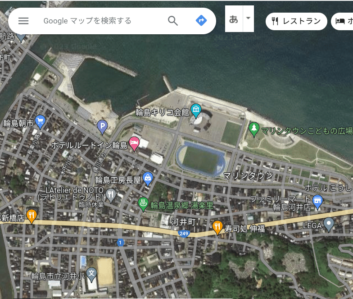Click the 河井町 neighborhood label

(183, 222)
